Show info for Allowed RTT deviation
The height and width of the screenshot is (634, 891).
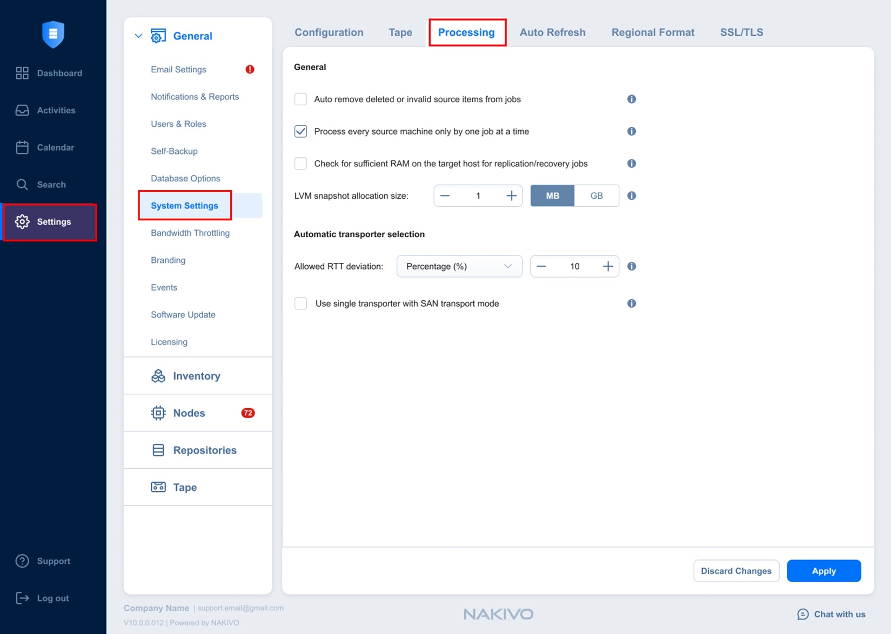631,266
